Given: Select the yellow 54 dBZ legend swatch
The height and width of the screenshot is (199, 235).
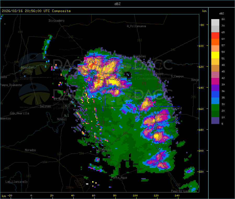Looking at the screenshot, I should pyautogui.click(x=215, y=55).
